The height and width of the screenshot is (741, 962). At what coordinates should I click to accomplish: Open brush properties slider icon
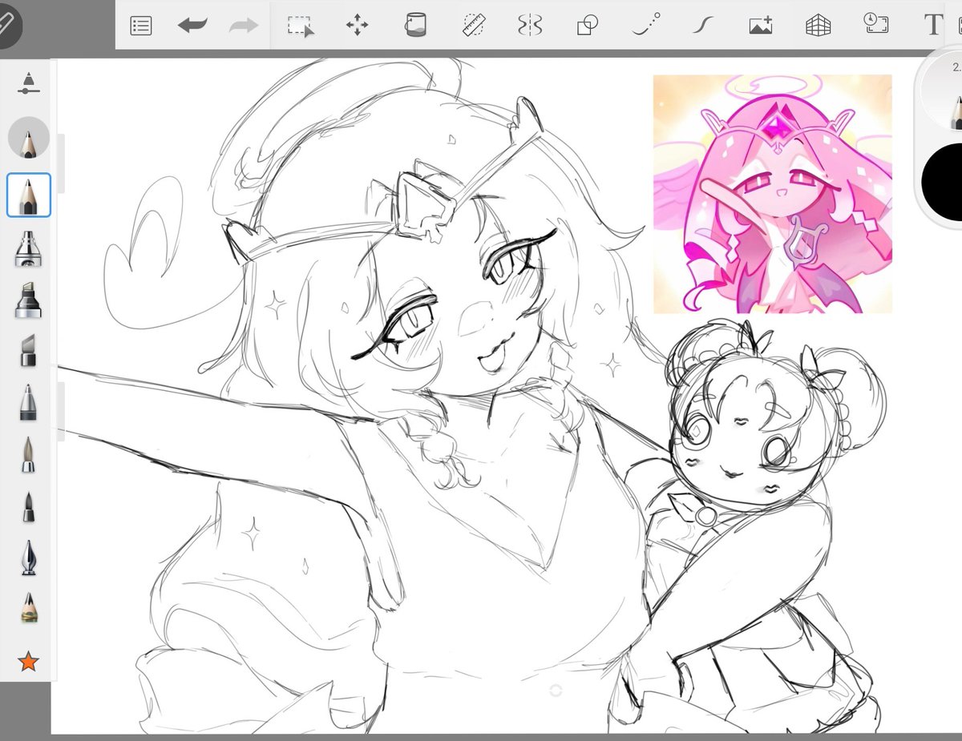(x=29, y=85)
